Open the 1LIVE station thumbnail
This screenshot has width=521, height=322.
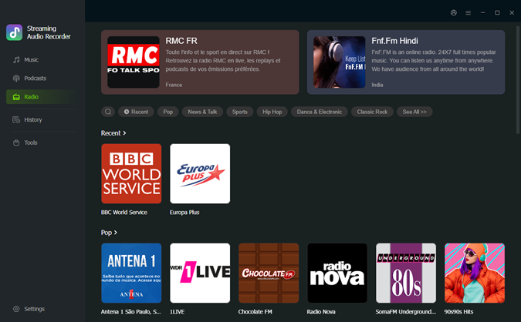click(200, 273)
